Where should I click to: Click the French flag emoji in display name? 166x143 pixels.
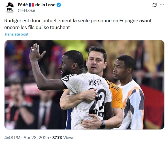point(31,5)
